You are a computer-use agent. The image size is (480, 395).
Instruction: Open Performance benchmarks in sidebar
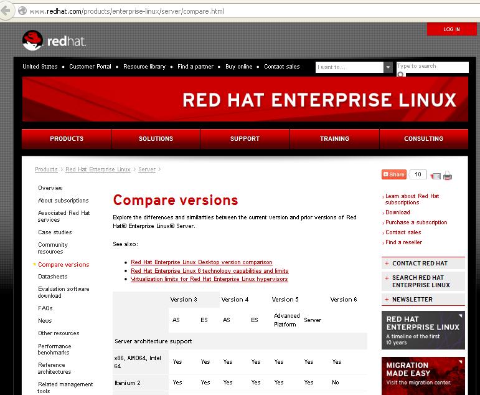tap(55, 349)
